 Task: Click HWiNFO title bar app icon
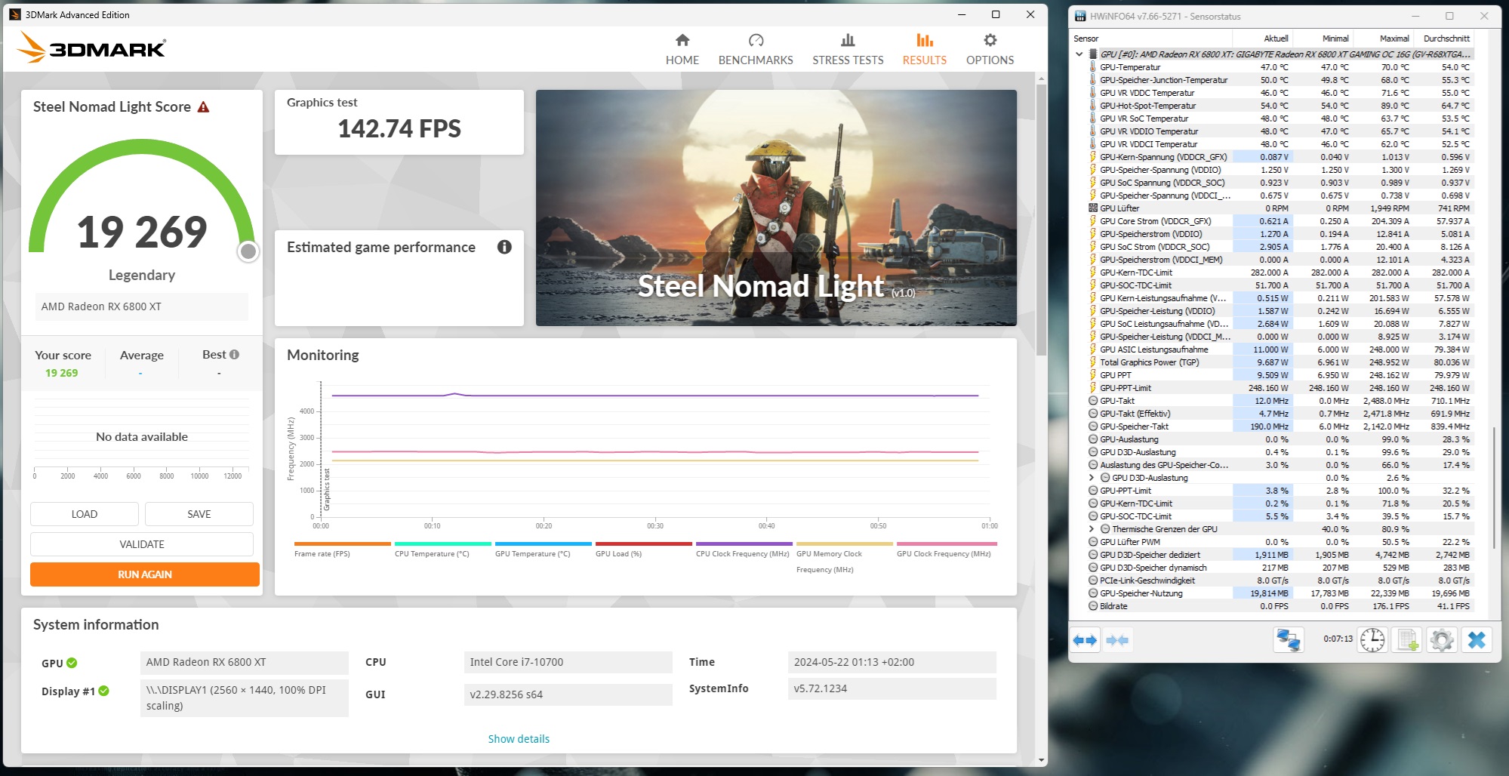point(1079,16)
